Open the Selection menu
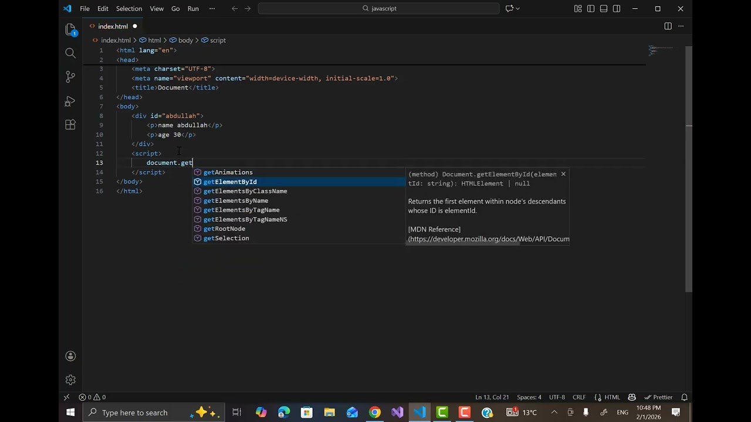The height and width of the screenshot is (422, 751). pyautogui.click(x=128, y=9)
